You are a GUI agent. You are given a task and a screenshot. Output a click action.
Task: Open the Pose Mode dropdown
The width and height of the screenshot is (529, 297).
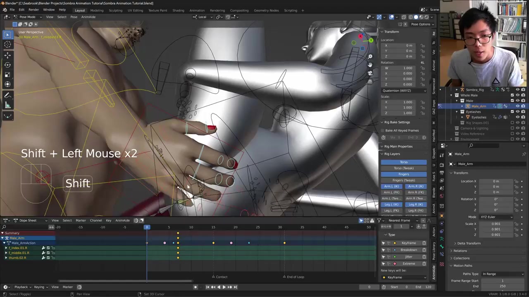click(27, 17)
